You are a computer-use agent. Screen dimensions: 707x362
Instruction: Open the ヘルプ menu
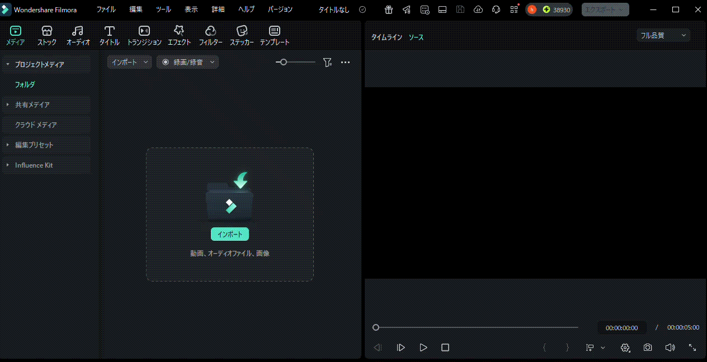tap(246, 9)
